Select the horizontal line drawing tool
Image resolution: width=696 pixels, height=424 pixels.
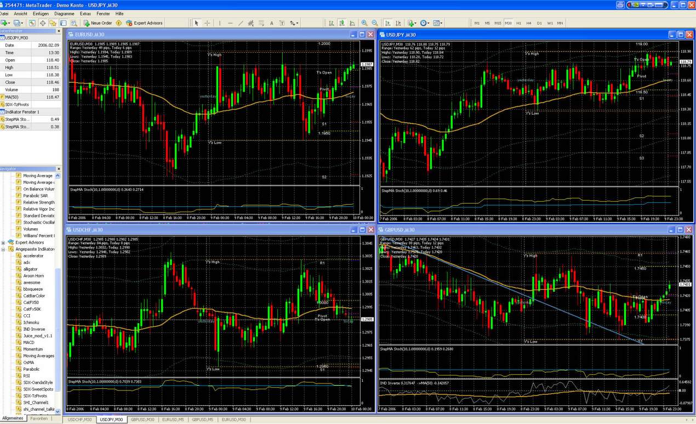[x=230, y=23]
